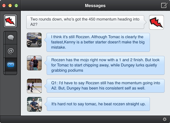Click the red lightning avatar beside the question
Screen dimensions: 170x123
coord(156,22)
